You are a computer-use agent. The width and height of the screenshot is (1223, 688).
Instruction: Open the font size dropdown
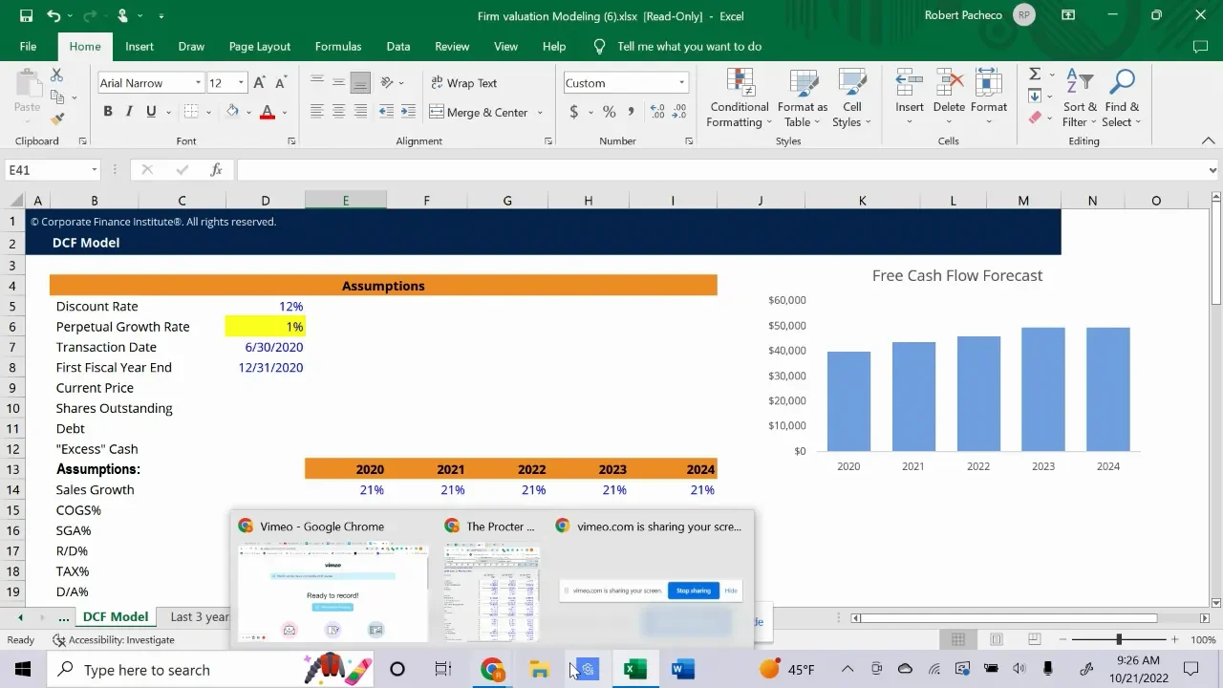(x=242, y=83)
